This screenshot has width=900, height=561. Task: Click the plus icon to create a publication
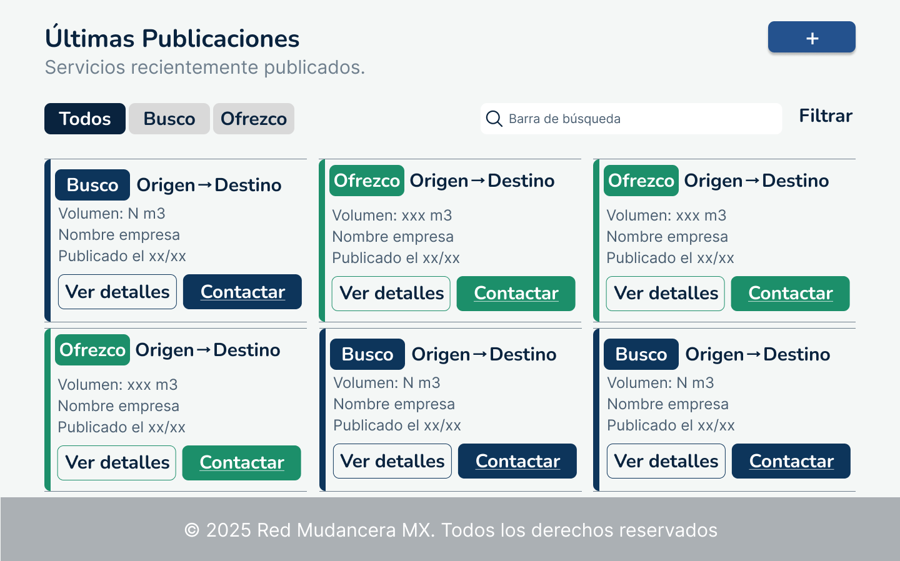tap(811, 37)
